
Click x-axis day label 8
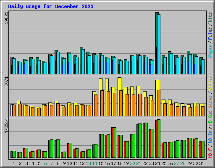pos(58,163)
